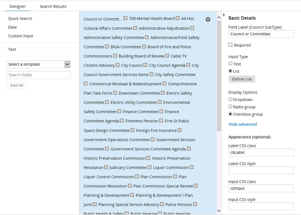Check the Liquor Control Commission checkbox
Screen dimensions: 301x215
(191, 167)
